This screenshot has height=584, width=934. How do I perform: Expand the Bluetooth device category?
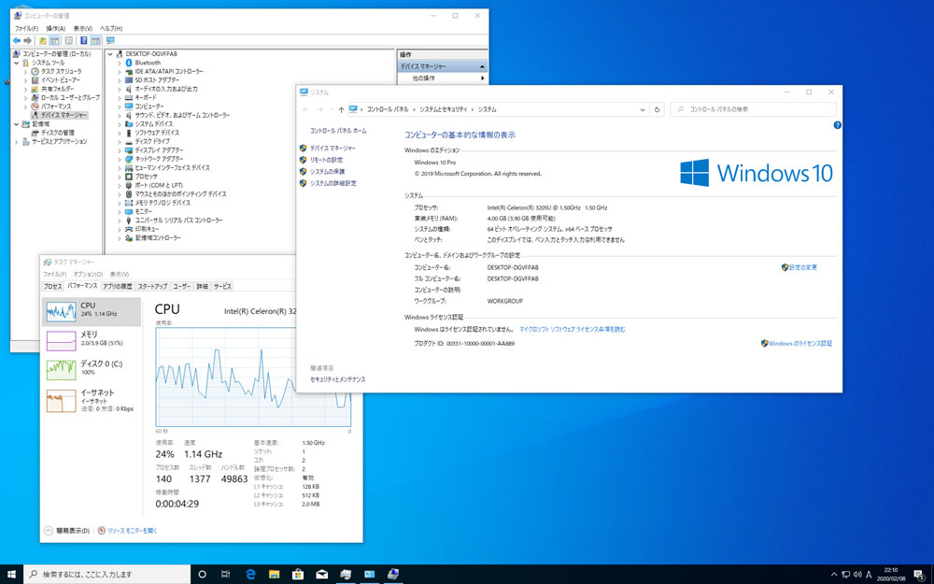tap(120, 63)
